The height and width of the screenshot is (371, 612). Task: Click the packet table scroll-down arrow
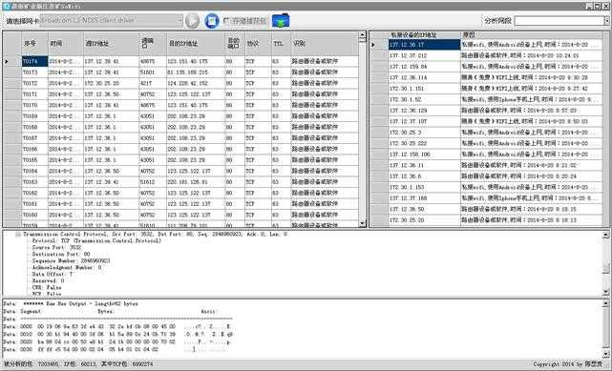click(362, 223)
